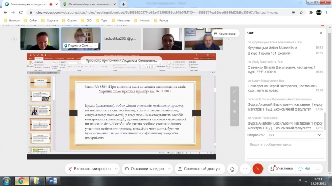332x186 pixels.
Task: Open Фильмы bookmark folder
Action: 142,21
